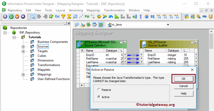Open the Repository Manager (R) tool

[x=5, y=17]
